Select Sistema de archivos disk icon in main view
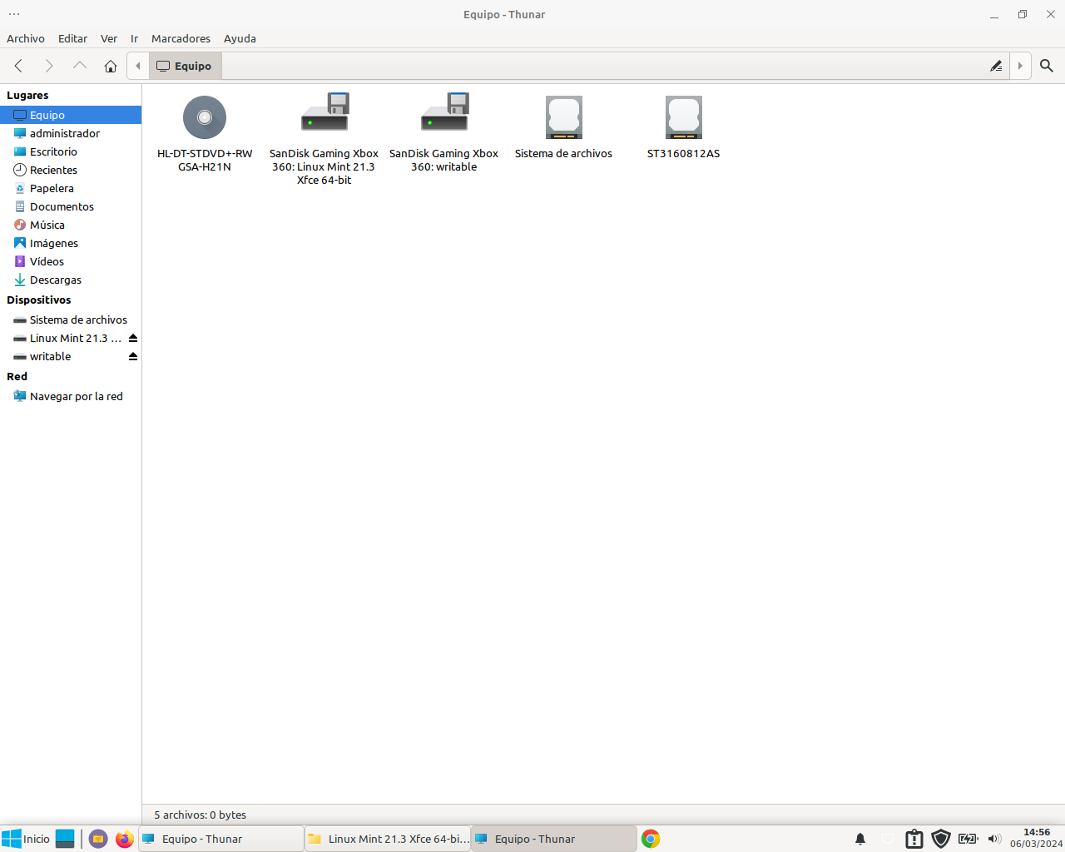The width and height of the screenshot is (1065, 852). point(564,117)
